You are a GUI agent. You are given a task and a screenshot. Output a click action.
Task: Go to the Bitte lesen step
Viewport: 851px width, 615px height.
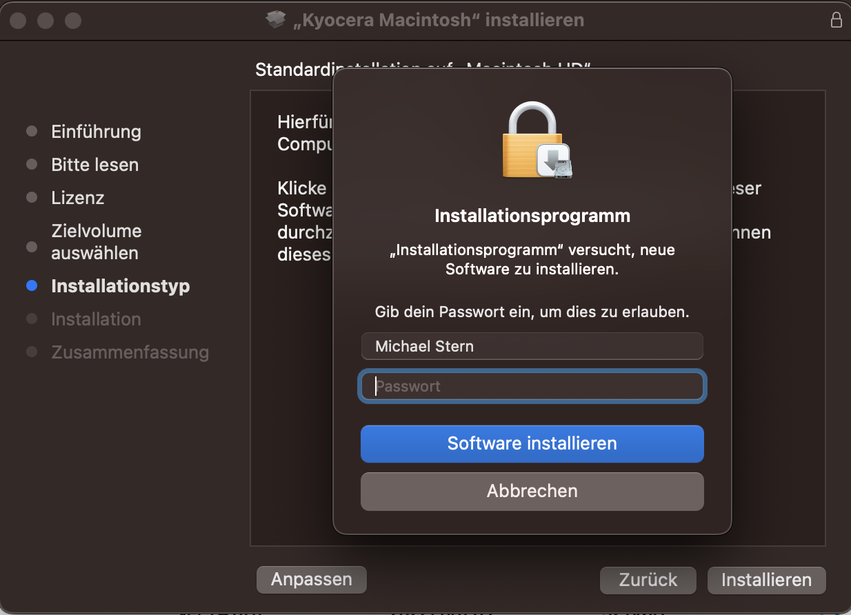(x=94, y=165)
